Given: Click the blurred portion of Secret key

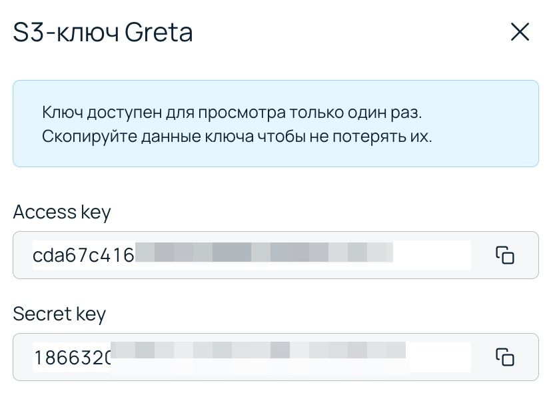Looking at the screenshot, I should (x=259, y=350).
